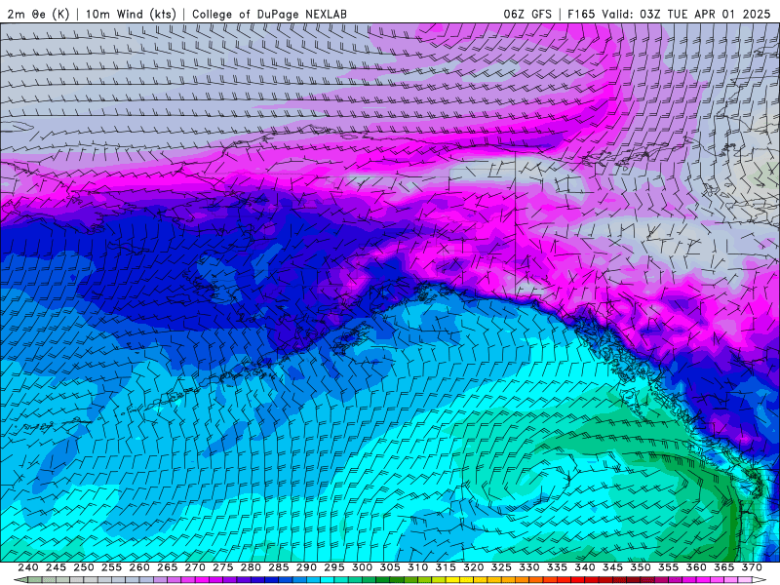Image resolution: width=780 pixels, height=585 pixels.
Task: Pick the 355 color scale value
Action: click(669, 567)
